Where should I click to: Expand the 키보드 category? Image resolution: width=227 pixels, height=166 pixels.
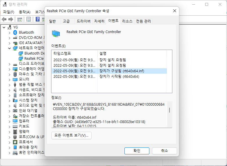coord(9,127)
